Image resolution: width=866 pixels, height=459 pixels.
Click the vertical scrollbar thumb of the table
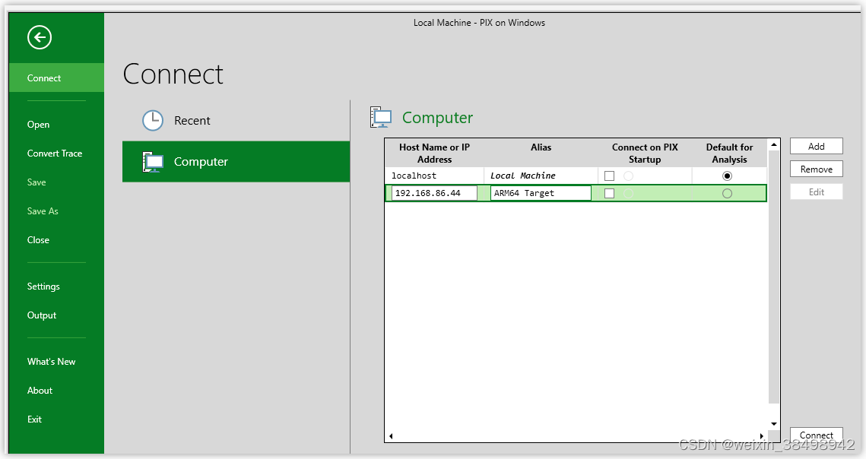774,276
